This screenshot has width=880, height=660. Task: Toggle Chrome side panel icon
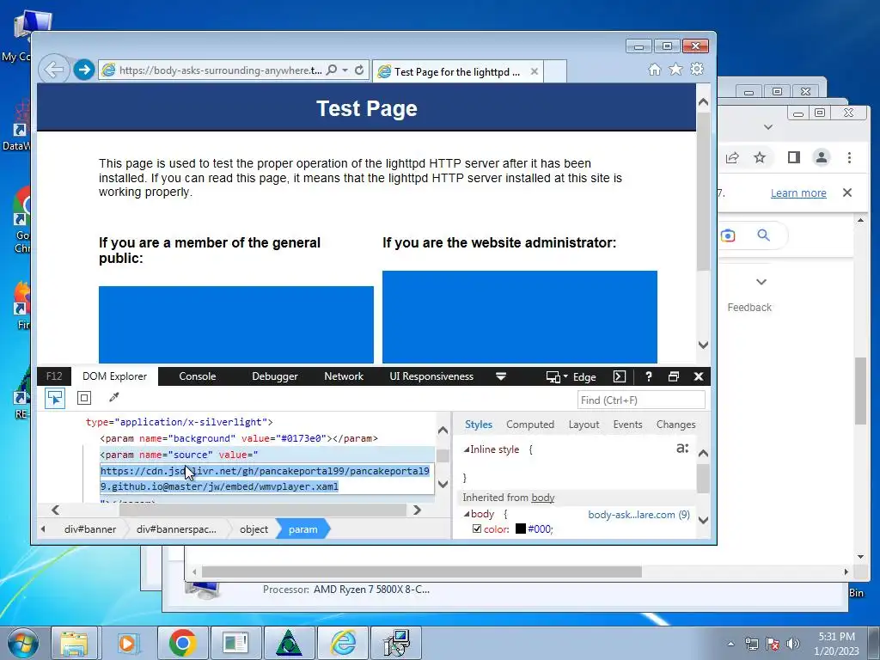tap(793, 158)
